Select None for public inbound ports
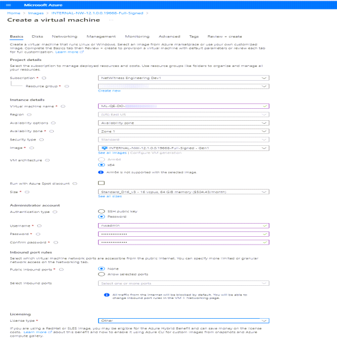The height and width of the screenshot is (354, 337). pos(102,268)
